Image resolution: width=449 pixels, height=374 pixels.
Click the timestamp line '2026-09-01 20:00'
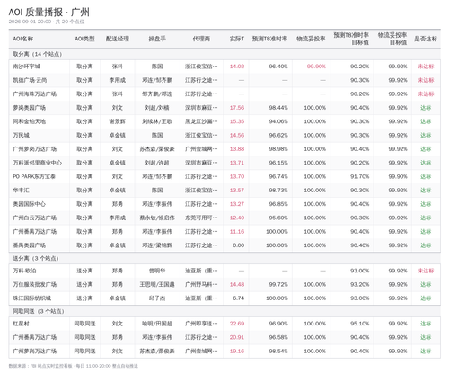coord(30,22)
